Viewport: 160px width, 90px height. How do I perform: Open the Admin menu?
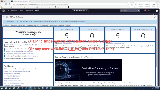pos(37,11)
